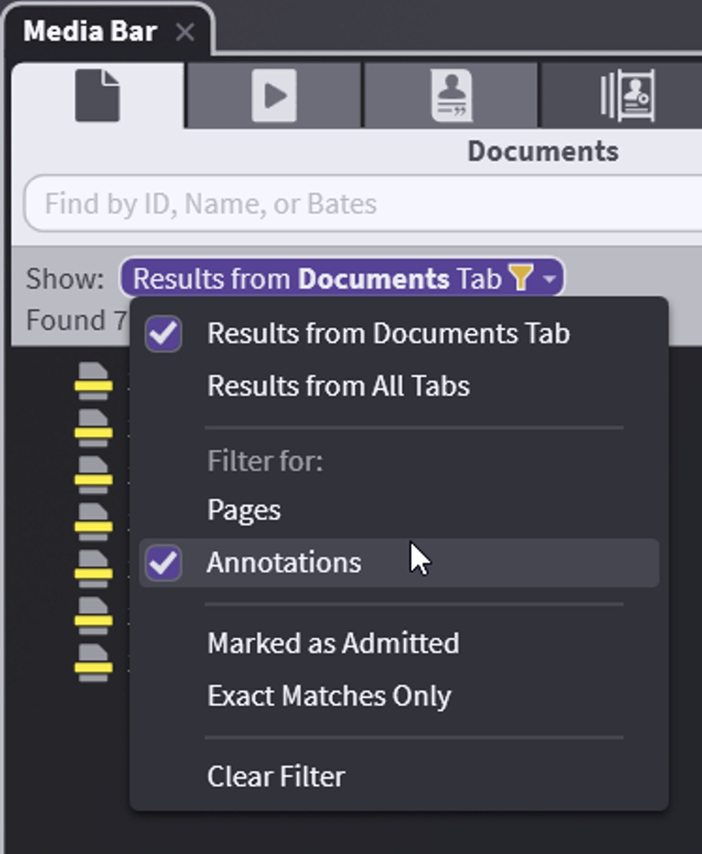Viewport: 702px width, 854px height.
Task: Select Results from All Tabs
Action: click(x=338, y=386)
